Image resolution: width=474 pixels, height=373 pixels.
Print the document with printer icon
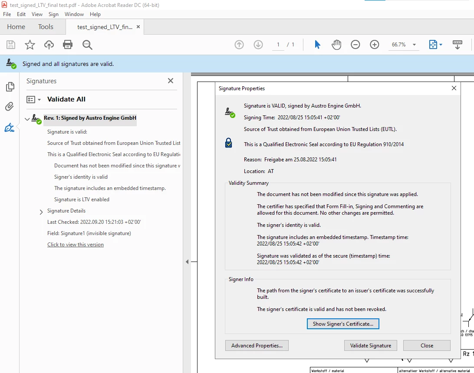tap(68, 45)
